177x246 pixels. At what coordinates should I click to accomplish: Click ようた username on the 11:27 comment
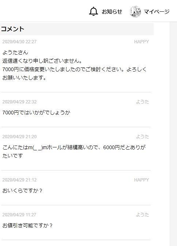point(142,214)
